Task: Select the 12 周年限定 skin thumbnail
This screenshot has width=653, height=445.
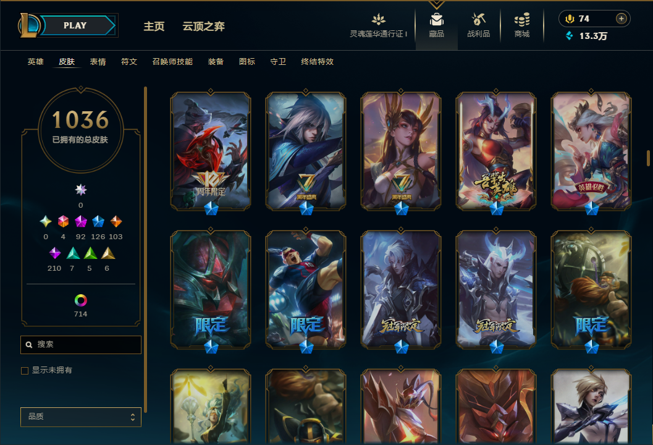Action: pyautogui.click(x=211, y=151)
